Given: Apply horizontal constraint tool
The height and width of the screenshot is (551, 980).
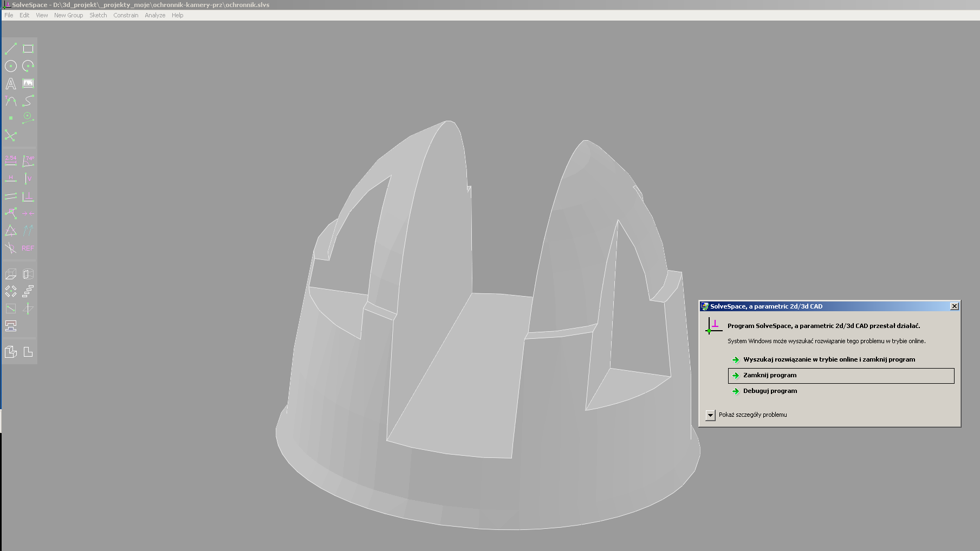Looking at the screenshot, I should [11, 178].
